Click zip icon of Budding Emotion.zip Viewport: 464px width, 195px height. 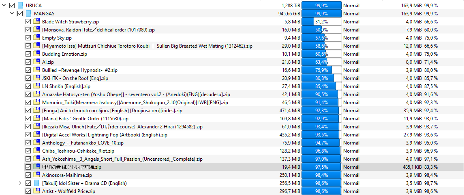pyautogui.click(x=36, y=54)
